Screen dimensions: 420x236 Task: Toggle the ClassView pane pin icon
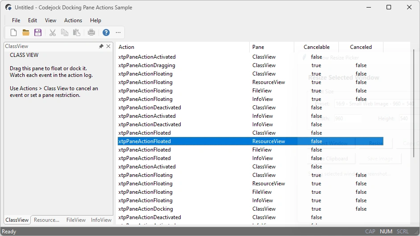tap(101, 46)
